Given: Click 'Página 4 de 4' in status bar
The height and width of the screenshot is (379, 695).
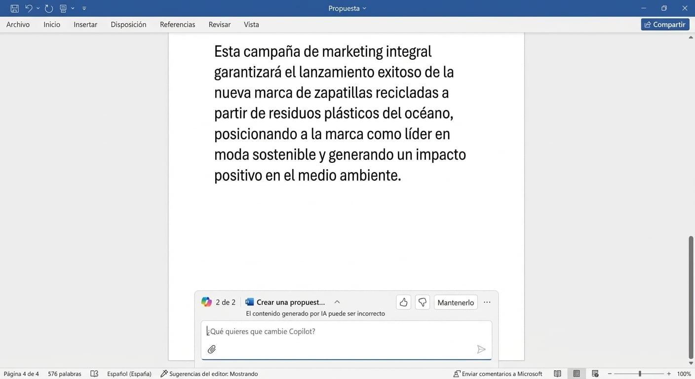Looking at the screenshot, I should click(x=21, y=374).
